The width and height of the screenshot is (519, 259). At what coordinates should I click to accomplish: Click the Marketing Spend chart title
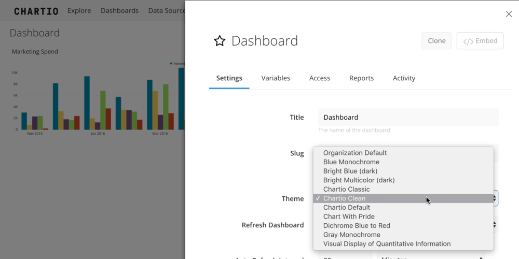[x=35, y=51]
